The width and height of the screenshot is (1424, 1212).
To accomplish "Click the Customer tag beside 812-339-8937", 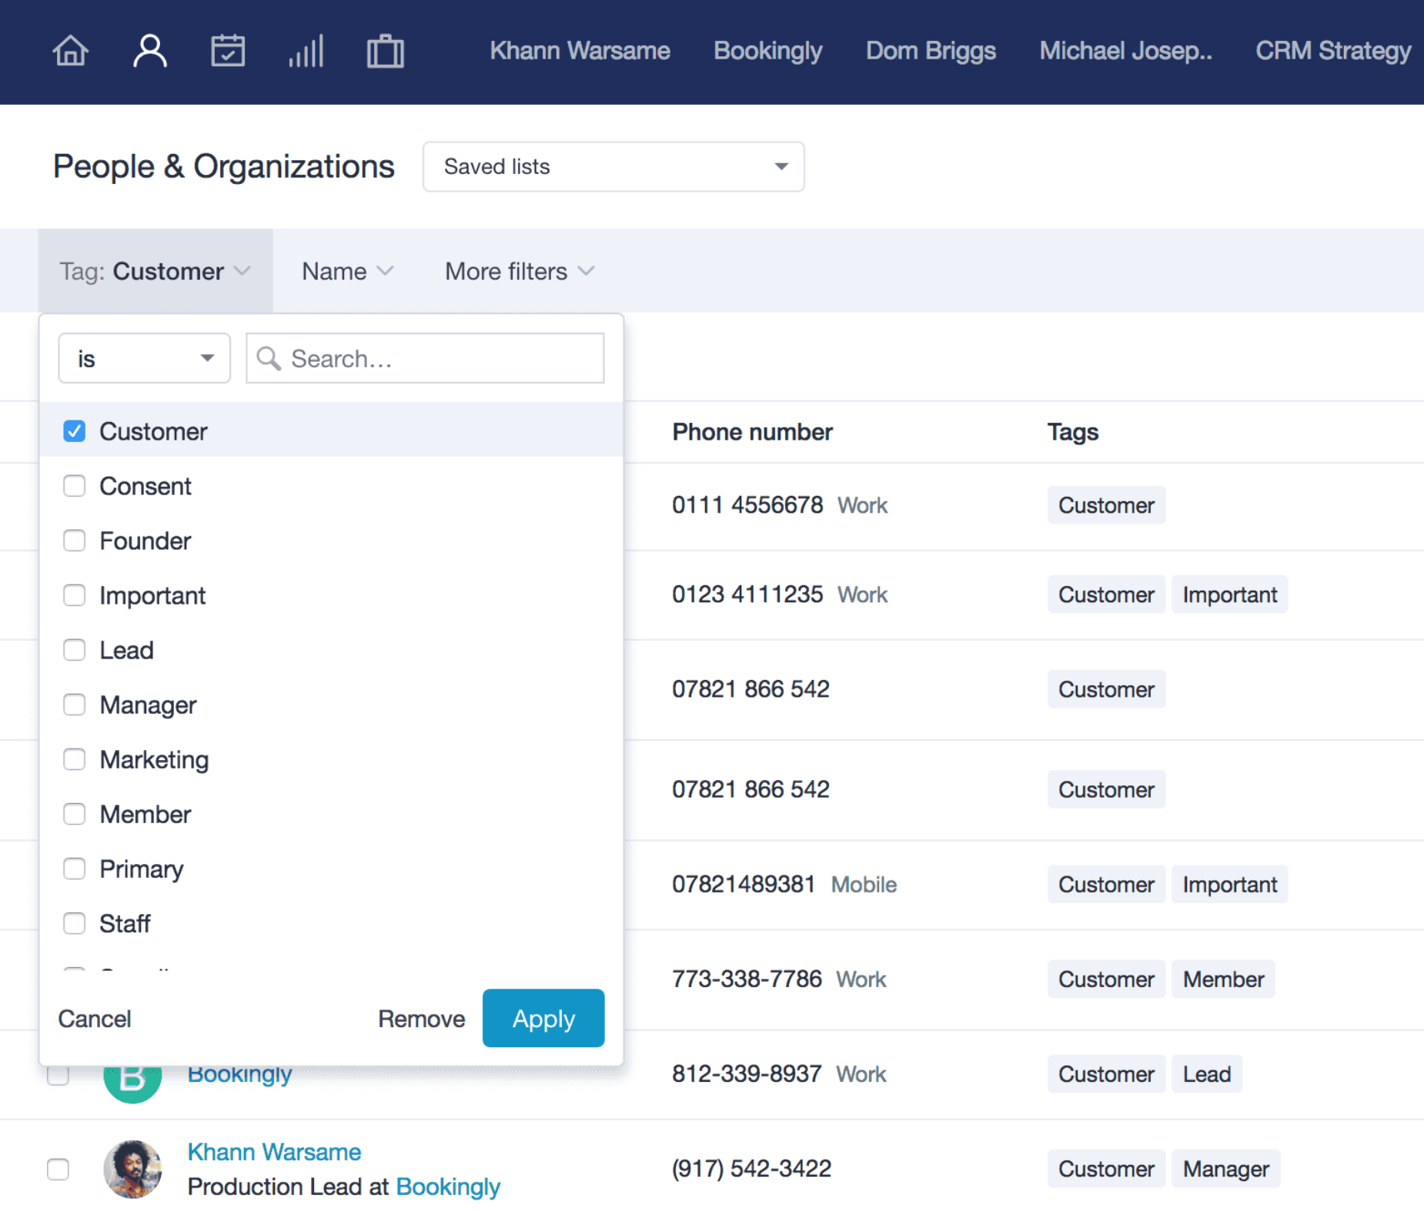I will click(1106, 1074).
